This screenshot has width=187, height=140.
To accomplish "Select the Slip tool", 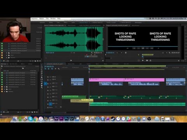I will (x=42, y=79).
